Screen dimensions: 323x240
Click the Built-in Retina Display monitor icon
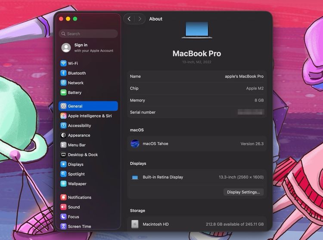(x=135, y=177)
